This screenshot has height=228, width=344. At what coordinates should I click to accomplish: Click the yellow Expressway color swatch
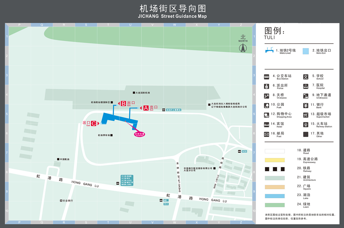(274, 160)
